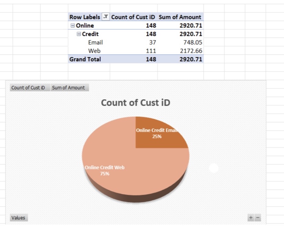This screenshot has width=284, height=231.
Task: Click the Values field button on the chart
Action: 18,218
